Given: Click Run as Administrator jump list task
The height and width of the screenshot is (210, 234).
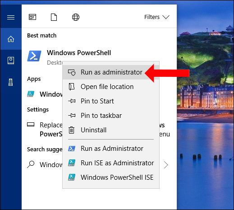Looking at the screenshot, I should (111, 149).
